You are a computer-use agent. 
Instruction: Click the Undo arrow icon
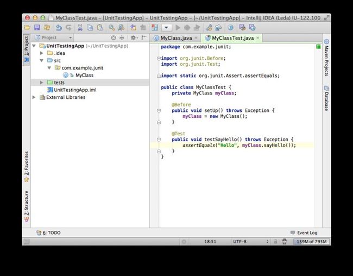coord(59,28)
